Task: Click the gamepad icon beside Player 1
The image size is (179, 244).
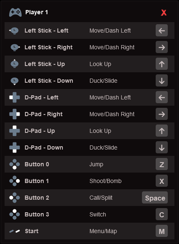Action: coord(15,12)
